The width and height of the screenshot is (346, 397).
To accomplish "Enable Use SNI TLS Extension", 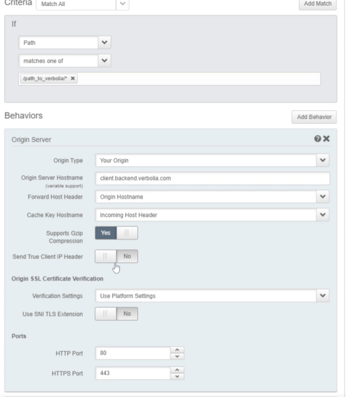I will tap(117, 314).
